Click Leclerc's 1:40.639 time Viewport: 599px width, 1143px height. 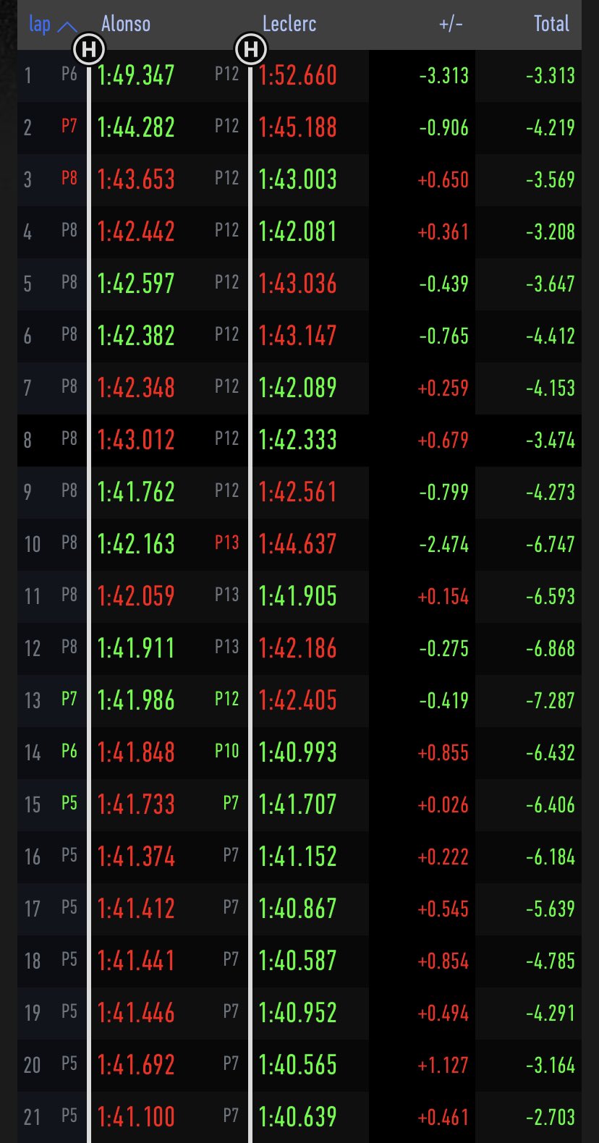[x=298, y=1117]
